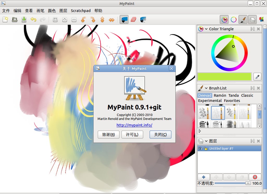
Task: Select the blurry smudge brush thumbnail
Action: tap(232, 124)
